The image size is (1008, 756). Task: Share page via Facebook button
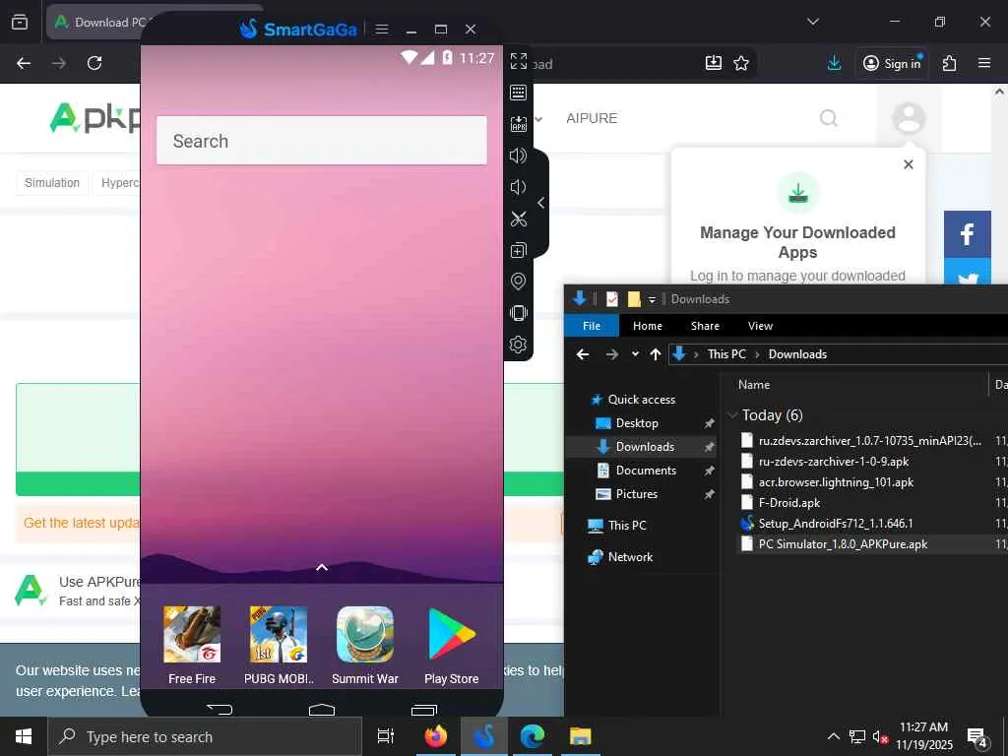pos(968,234)
